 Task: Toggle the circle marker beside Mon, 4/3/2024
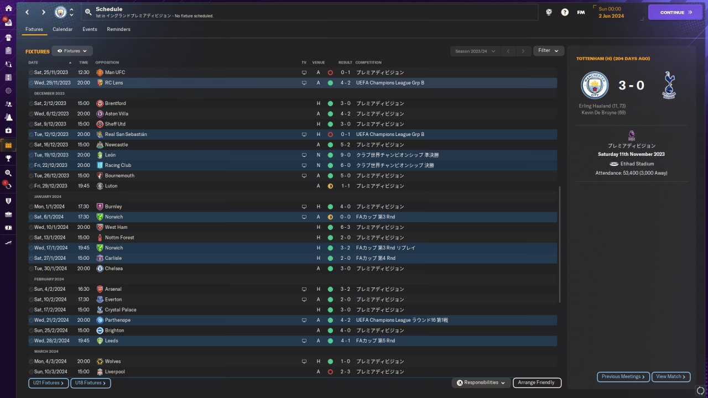coord(31,362)
